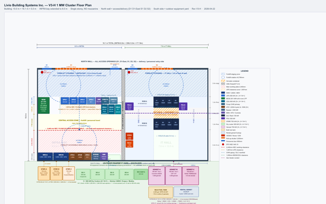Image resolution: width=326 pixels, height=204 pixels.
Task: Click the RENTAL GENSET hookup block
Action: pos(186,192)
